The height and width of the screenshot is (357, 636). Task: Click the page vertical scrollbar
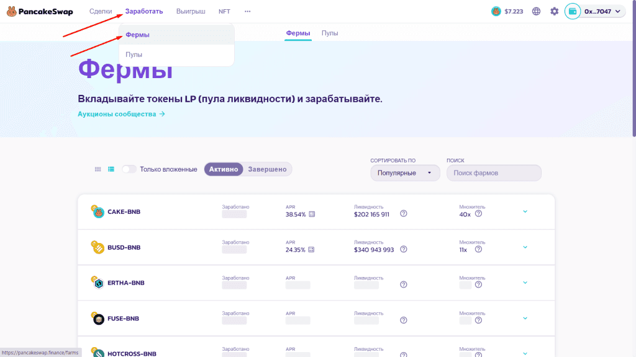click(634, 69)
